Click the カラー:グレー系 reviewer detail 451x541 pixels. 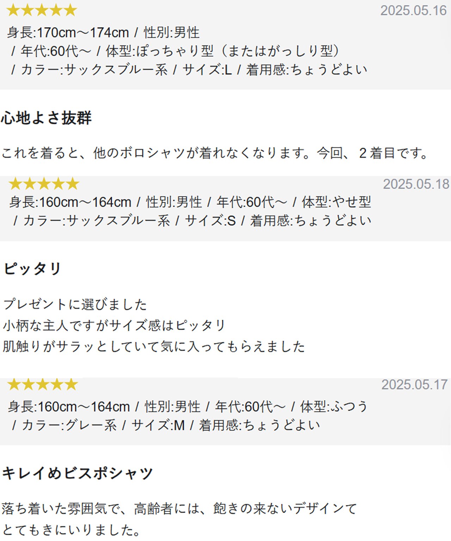tap(69, 425)
